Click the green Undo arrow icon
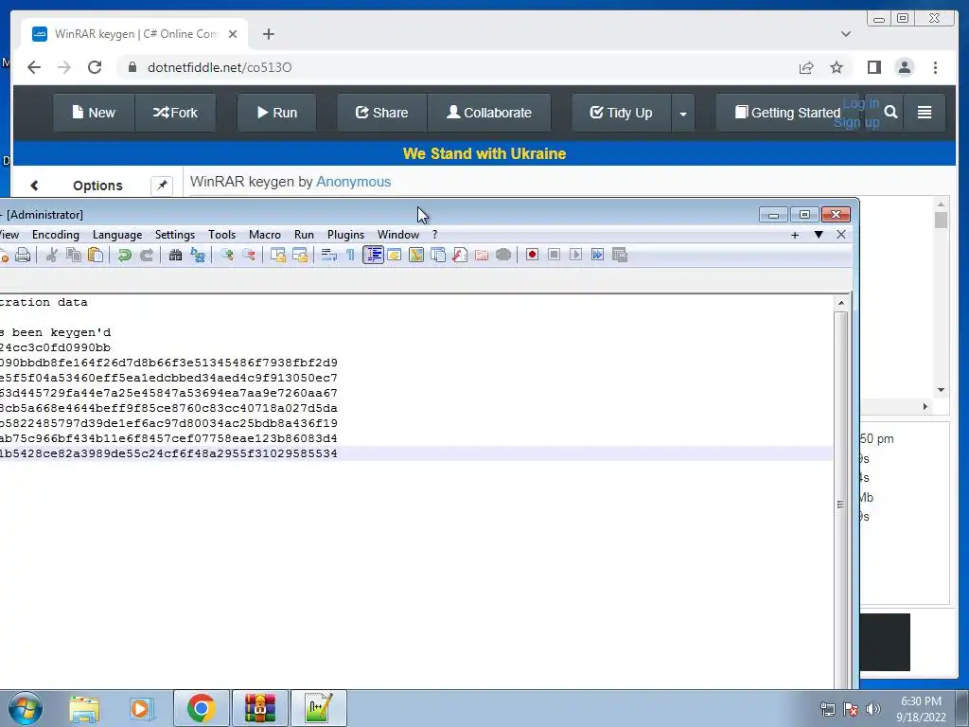The width and height of the screenshot is (969, 727). point(124,255)
